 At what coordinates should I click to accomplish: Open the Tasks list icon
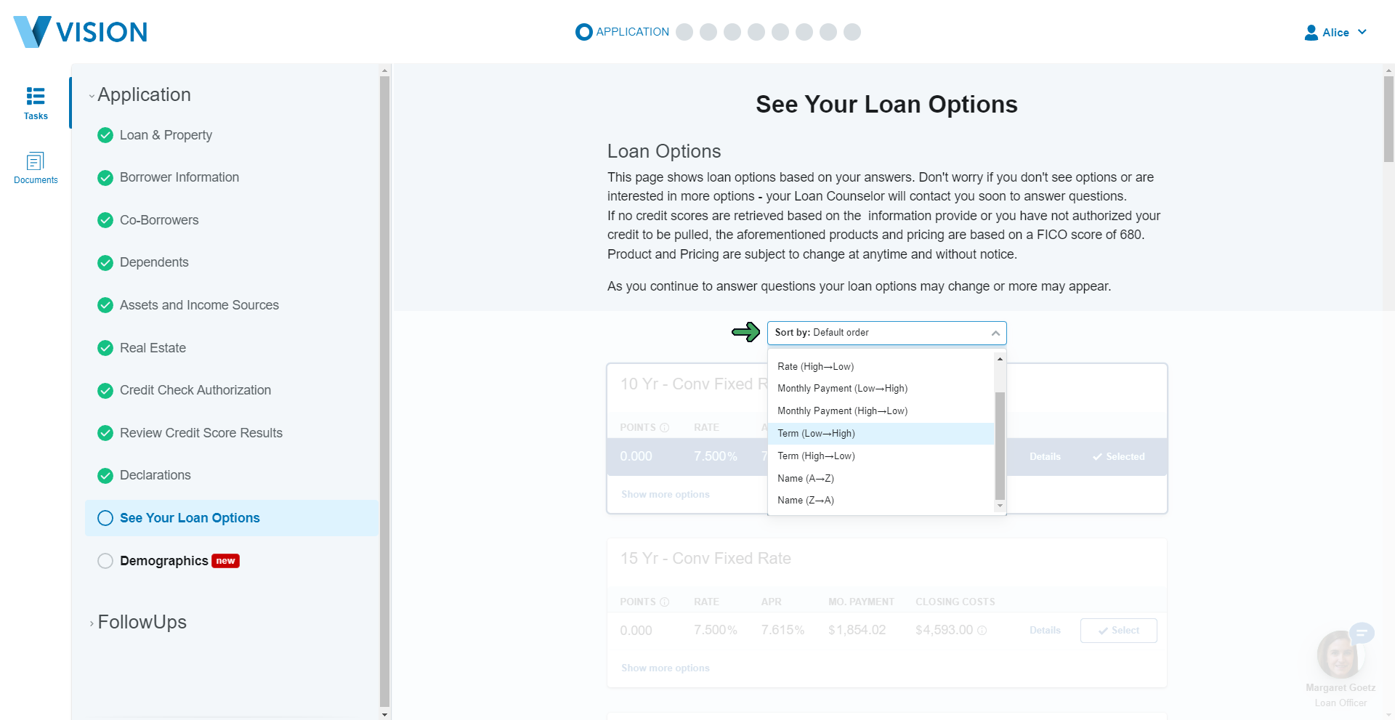coord(36,97)
